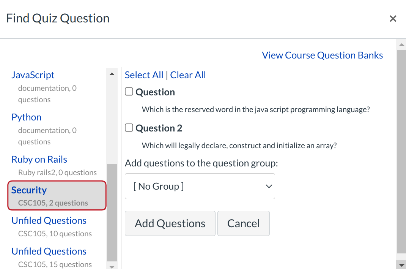The width and height of the screenshot is (406, 269).
Task: Select the JavaScript question bank
Action: pos(33,75)
